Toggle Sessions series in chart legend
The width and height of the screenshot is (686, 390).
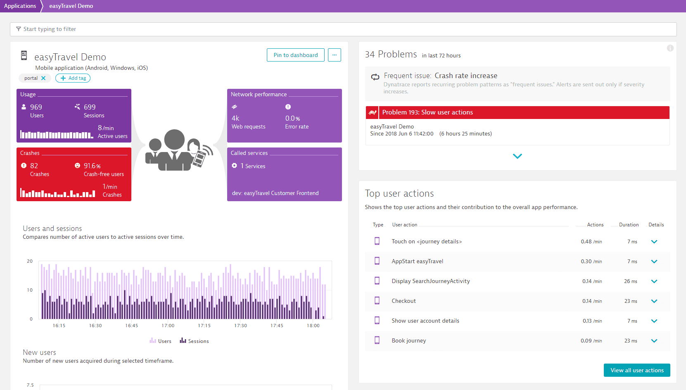tap(194, 341)
